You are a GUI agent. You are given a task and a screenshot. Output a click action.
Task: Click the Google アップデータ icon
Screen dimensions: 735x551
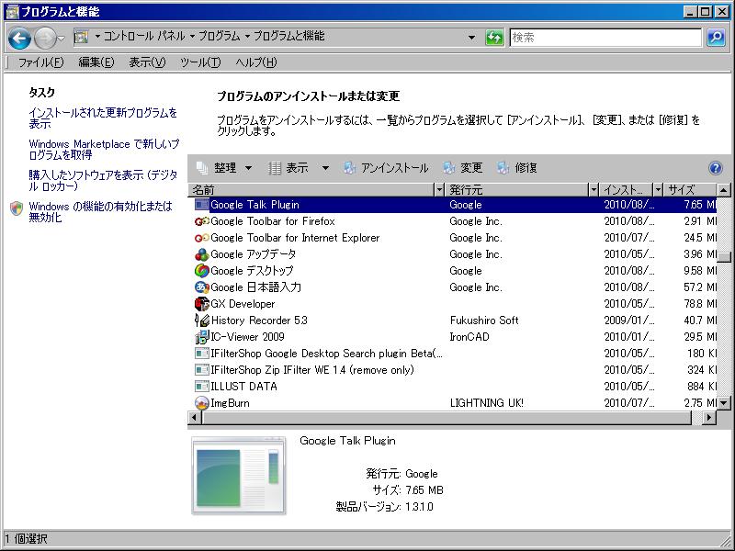click(x=201, y=254)
